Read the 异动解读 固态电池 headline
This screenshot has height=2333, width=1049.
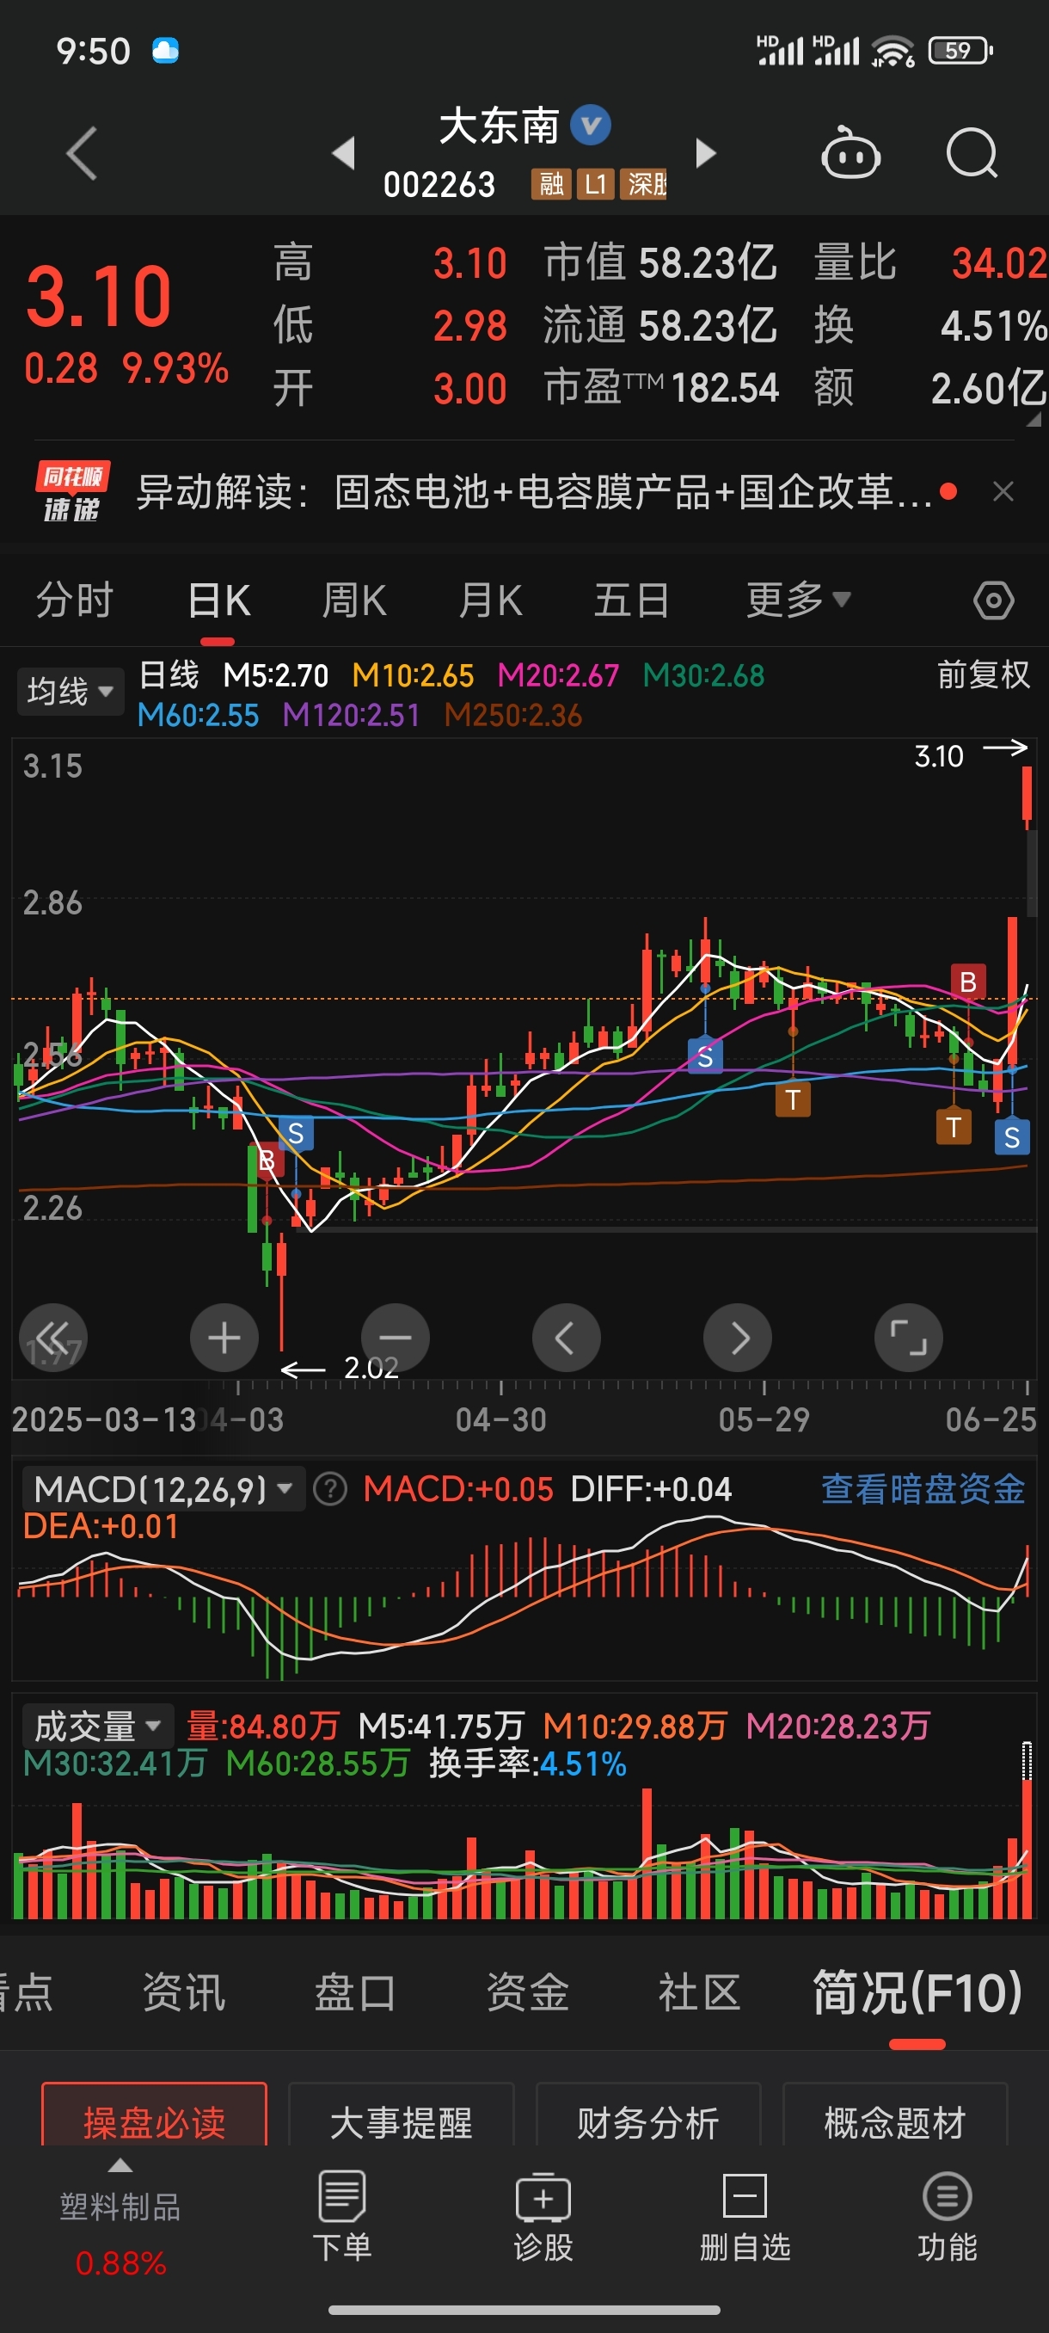point(534,492)
